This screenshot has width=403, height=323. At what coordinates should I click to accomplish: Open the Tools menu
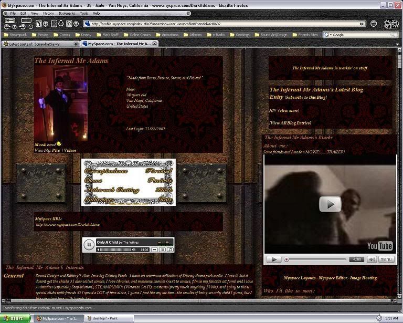pos(84,13)
